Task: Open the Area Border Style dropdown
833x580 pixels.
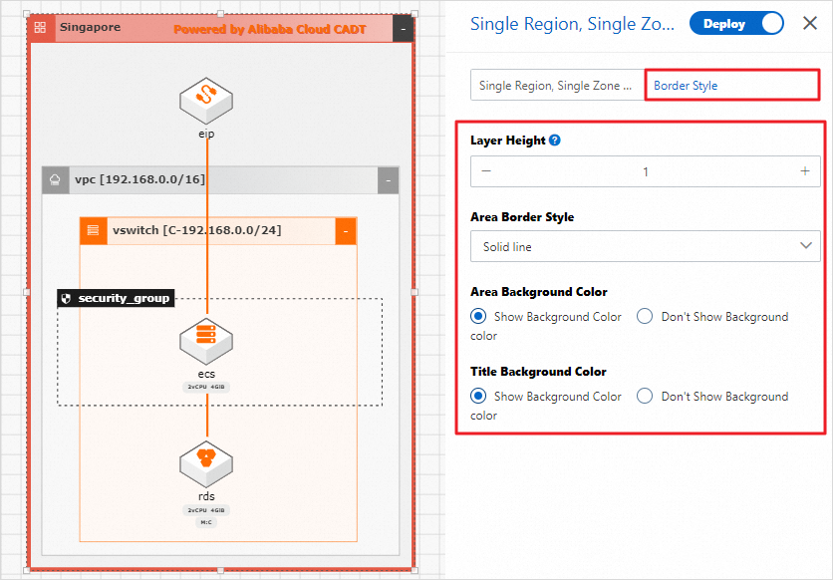Action: coord(646,246)
